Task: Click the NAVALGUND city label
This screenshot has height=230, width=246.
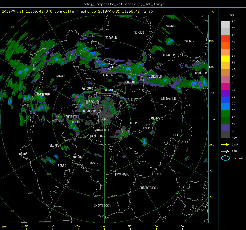Action: tap(90, 111)
